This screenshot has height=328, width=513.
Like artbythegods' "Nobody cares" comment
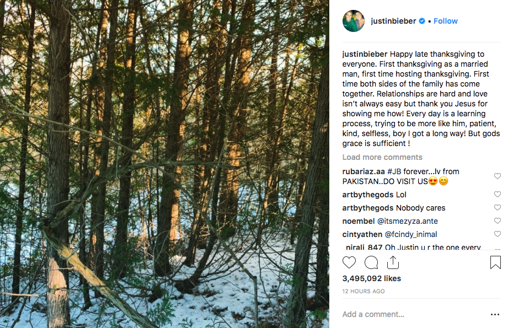(x=498, y=207)
